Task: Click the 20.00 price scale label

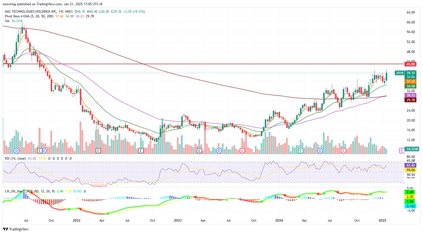Action: (411, 120)
